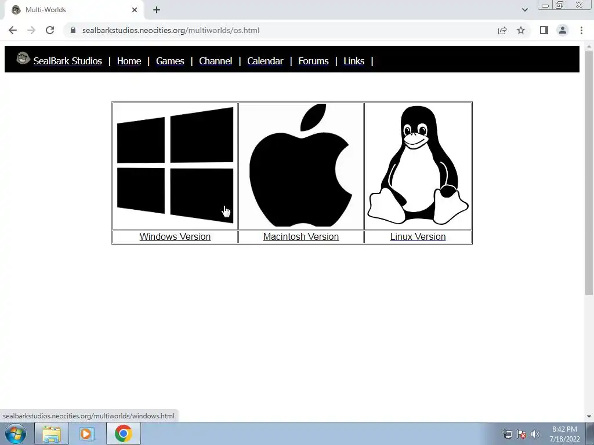The width and height of the screenshot is (594, 445).
Task: Open the Links nav link
Action: 354,61
